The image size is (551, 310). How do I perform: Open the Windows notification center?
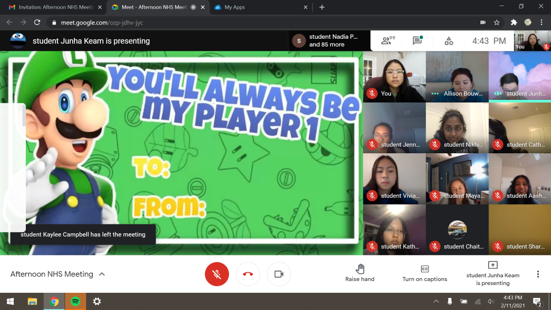pos(537,301)
